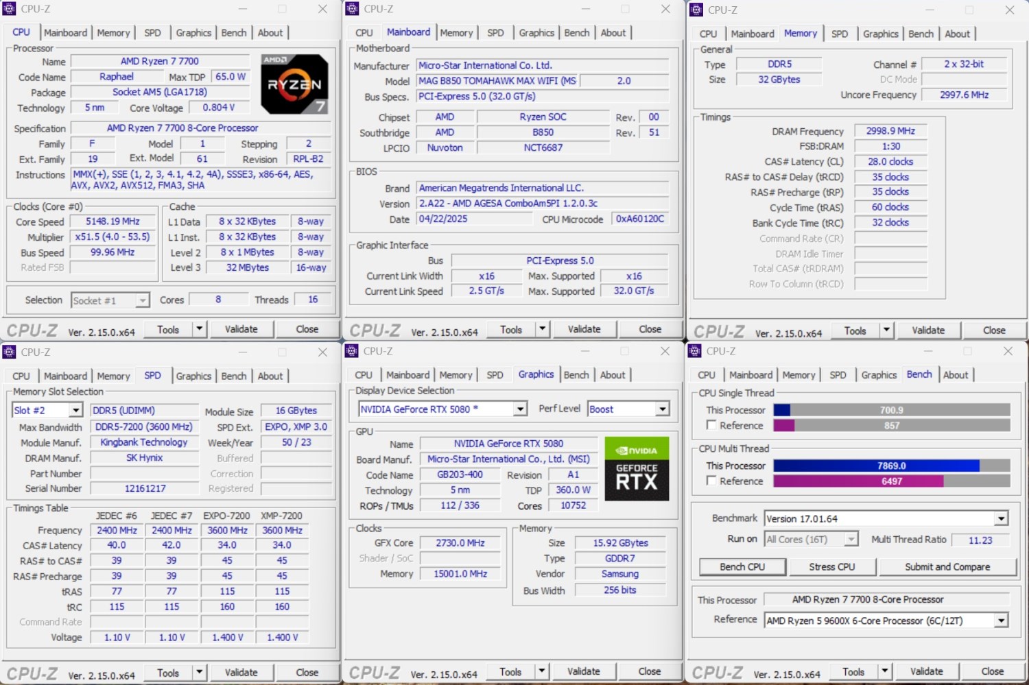Click the Submit and Compare button
The image size is (1029, 685).
tap(947, 567)
